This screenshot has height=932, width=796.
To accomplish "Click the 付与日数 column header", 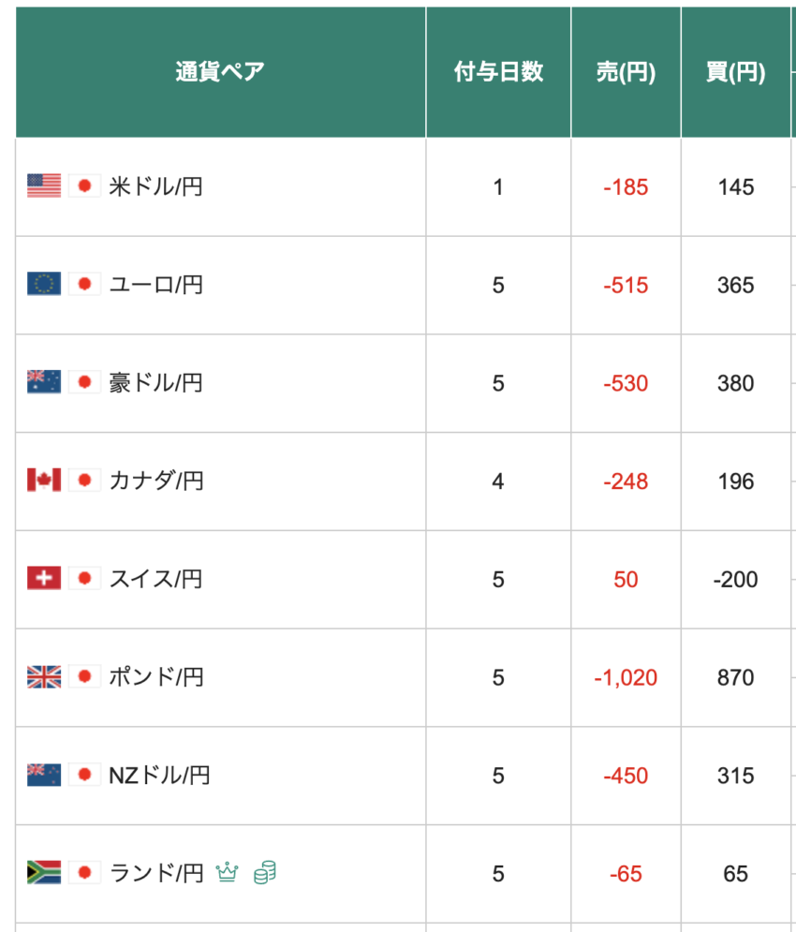I will [498, 72].
